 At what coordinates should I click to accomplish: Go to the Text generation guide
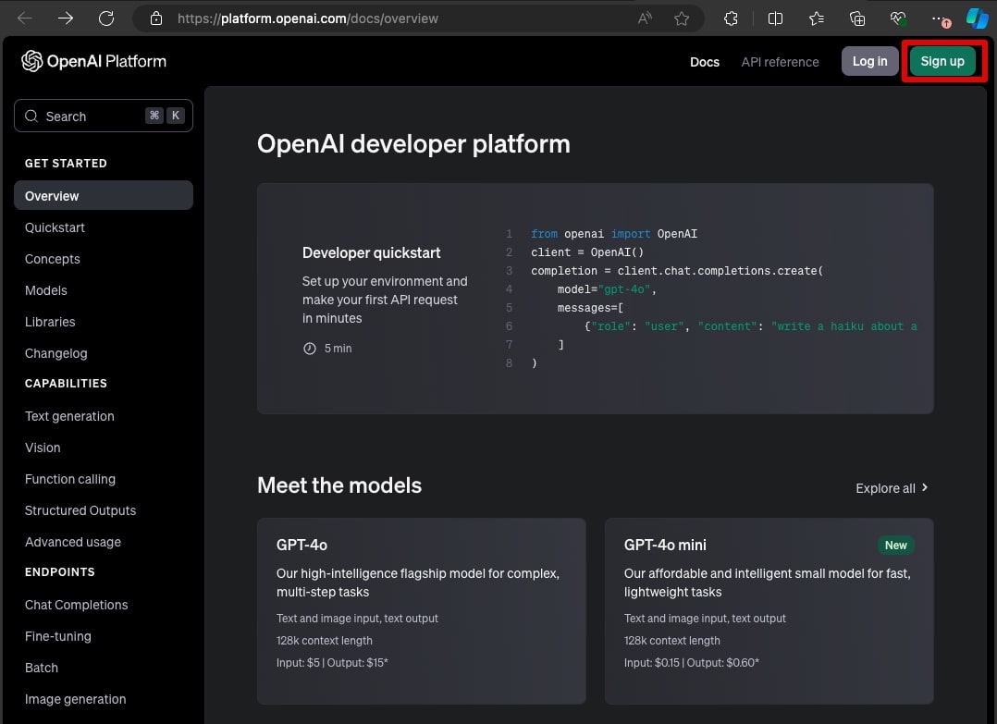tap(69, 416)
